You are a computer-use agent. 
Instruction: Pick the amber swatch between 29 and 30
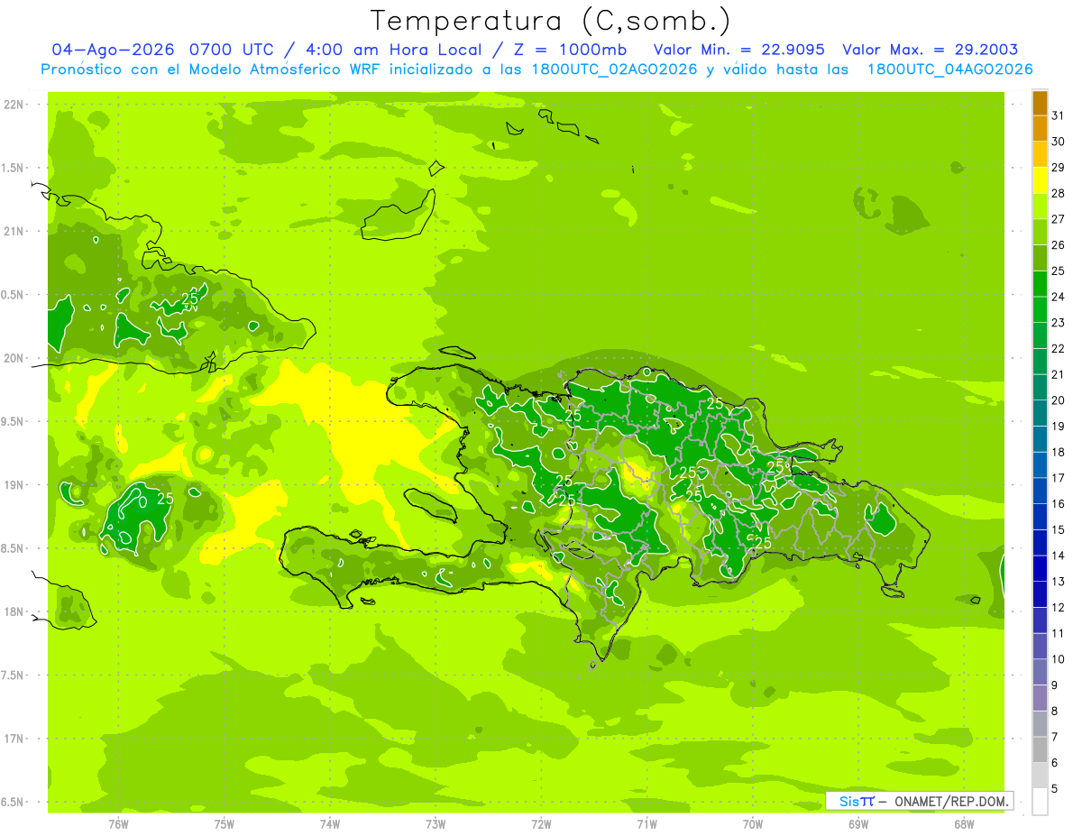[1040, 155]
